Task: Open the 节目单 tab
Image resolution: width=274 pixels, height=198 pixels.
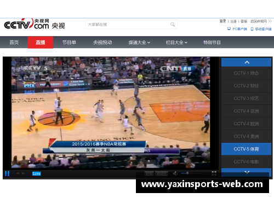Action: pyautogui.click(x=69, y=43)
